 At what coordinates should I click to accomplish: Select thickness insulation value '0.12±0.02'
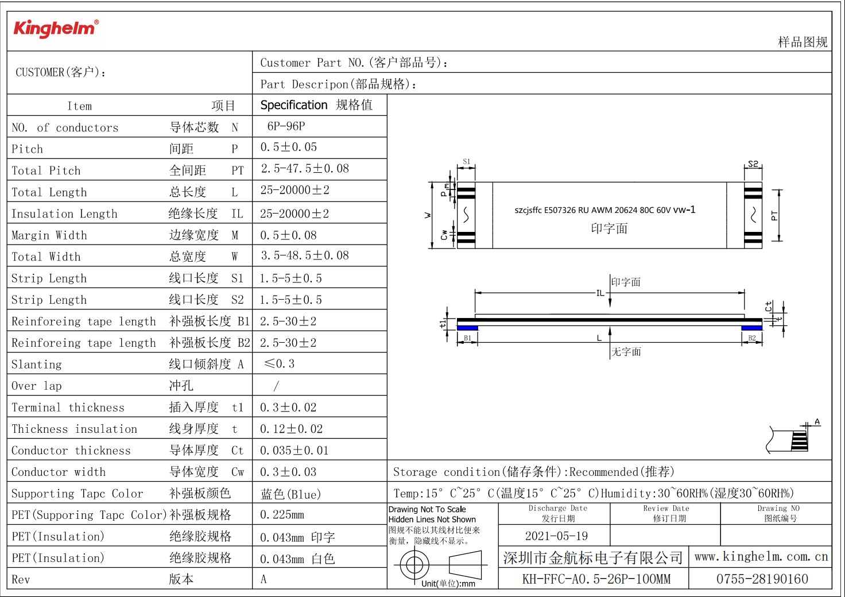(x=291, y=429)
